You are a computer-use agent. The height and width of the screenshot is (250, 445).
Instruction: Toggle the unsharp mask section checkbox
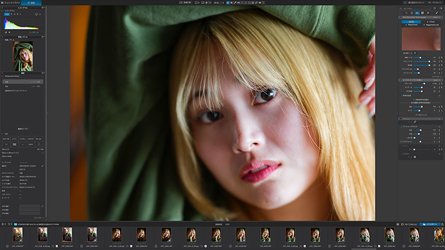click(x=401, y=127)
